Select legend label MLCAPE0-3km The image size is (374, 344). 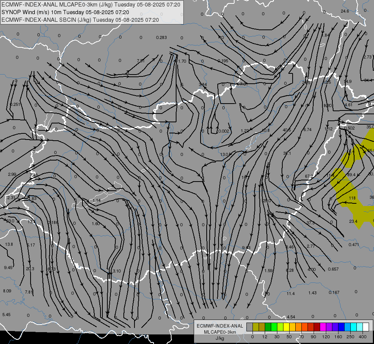[x=220, y=332]
